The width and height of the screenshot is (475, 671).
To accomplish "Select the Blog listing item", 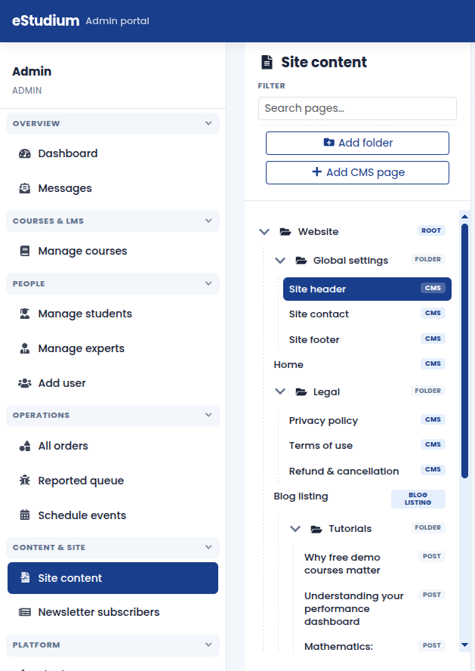I will pyautogui.click(x=359, y=499).
